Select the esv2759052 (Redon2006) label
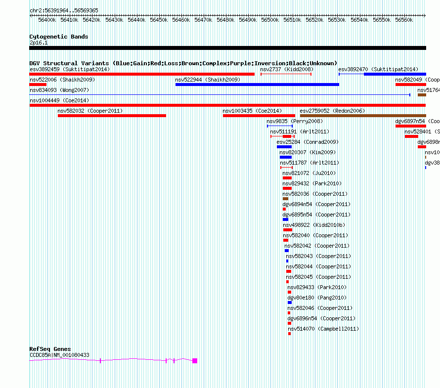This screenshot has width=440, height=388. tap(332, 111)
